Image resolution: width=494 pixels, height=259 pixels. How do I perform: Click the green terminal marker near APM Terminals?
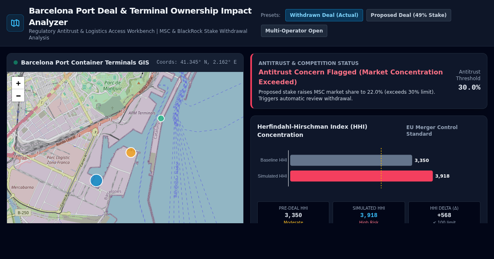(x=161, y=118)
